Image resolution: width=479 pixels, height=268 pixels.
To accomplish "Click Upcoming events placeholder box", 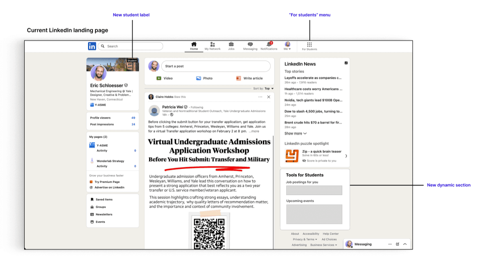I will tap(314, 214).
